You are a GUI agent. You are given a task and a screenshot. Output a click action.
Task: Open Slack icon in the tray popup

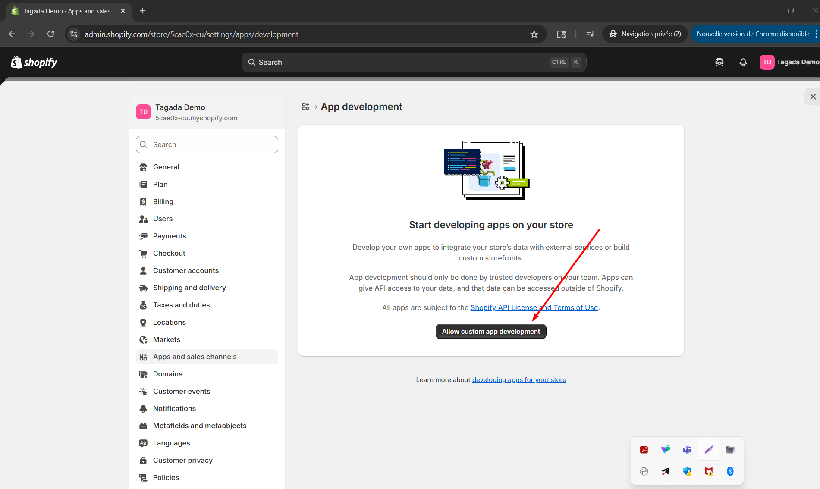[x=644, y=471]
